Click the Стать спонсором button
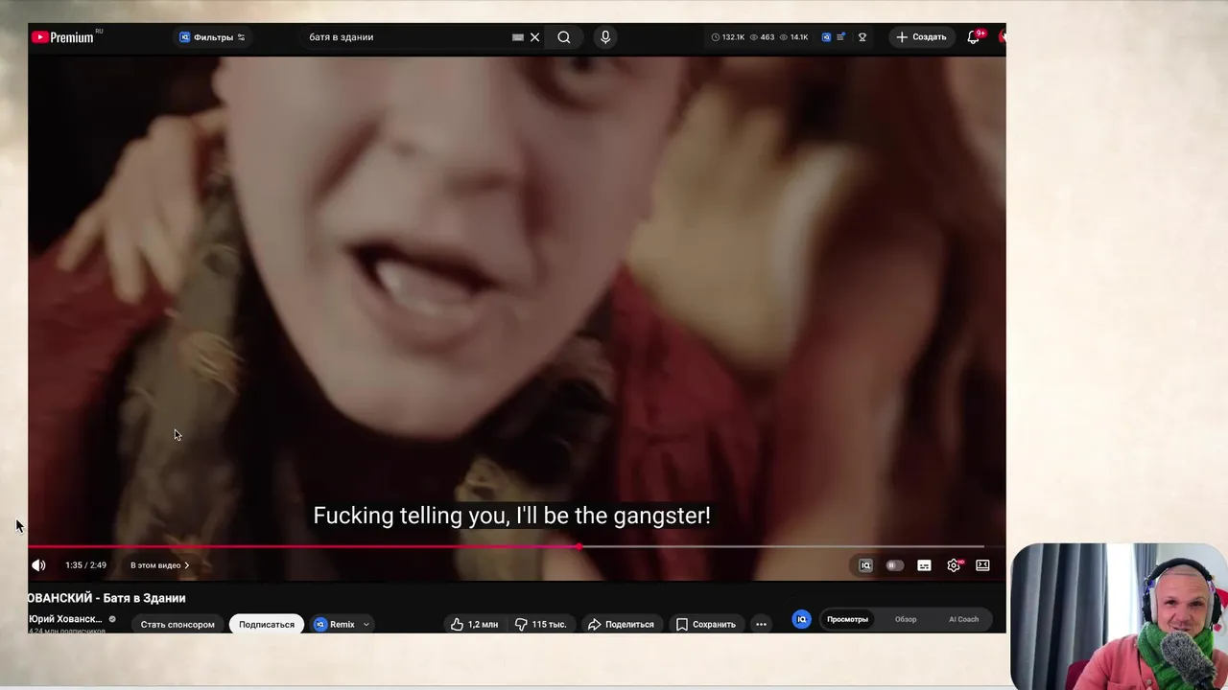 (x=177, y=625)
